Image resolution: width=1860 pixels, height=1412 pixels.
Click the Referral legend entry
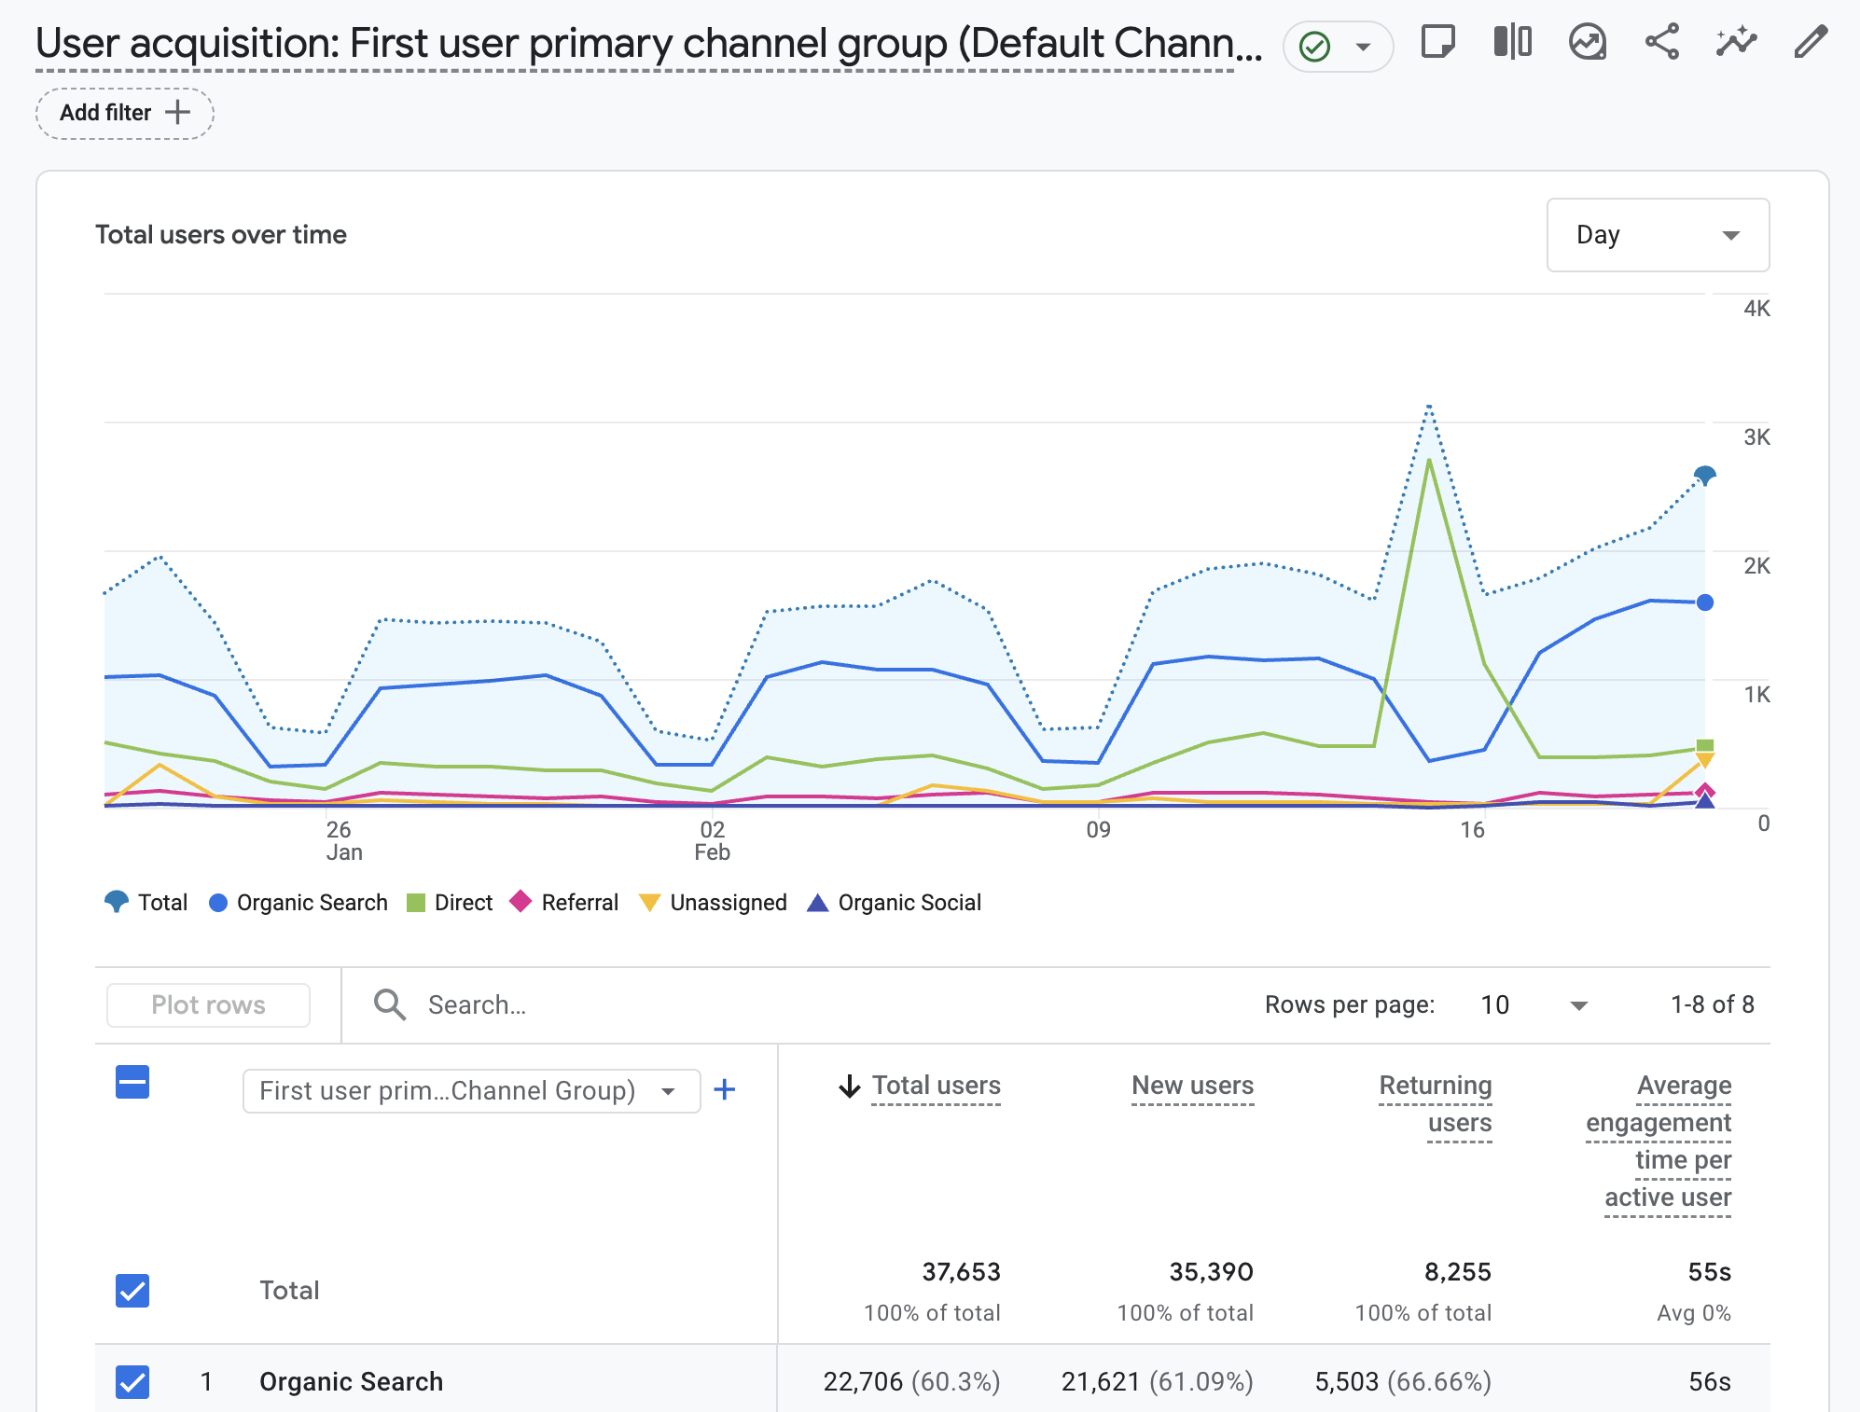pos(564,902)
